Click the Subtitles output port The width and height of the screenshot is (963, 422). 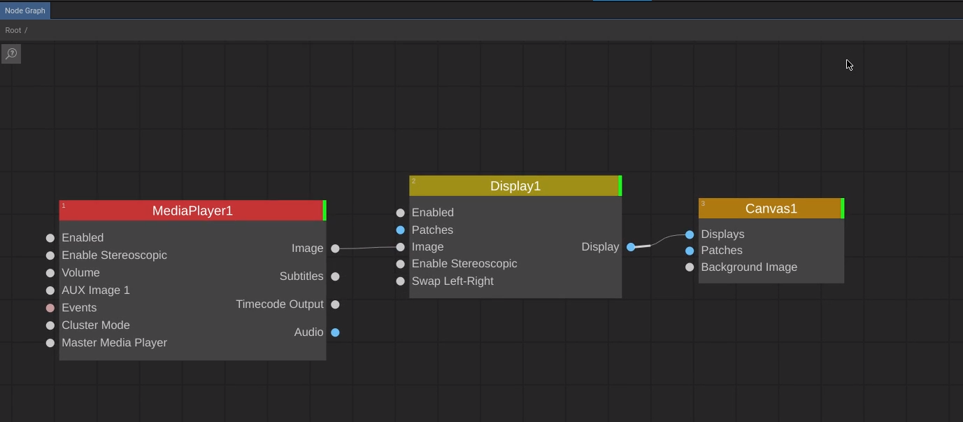coord(336,276)
